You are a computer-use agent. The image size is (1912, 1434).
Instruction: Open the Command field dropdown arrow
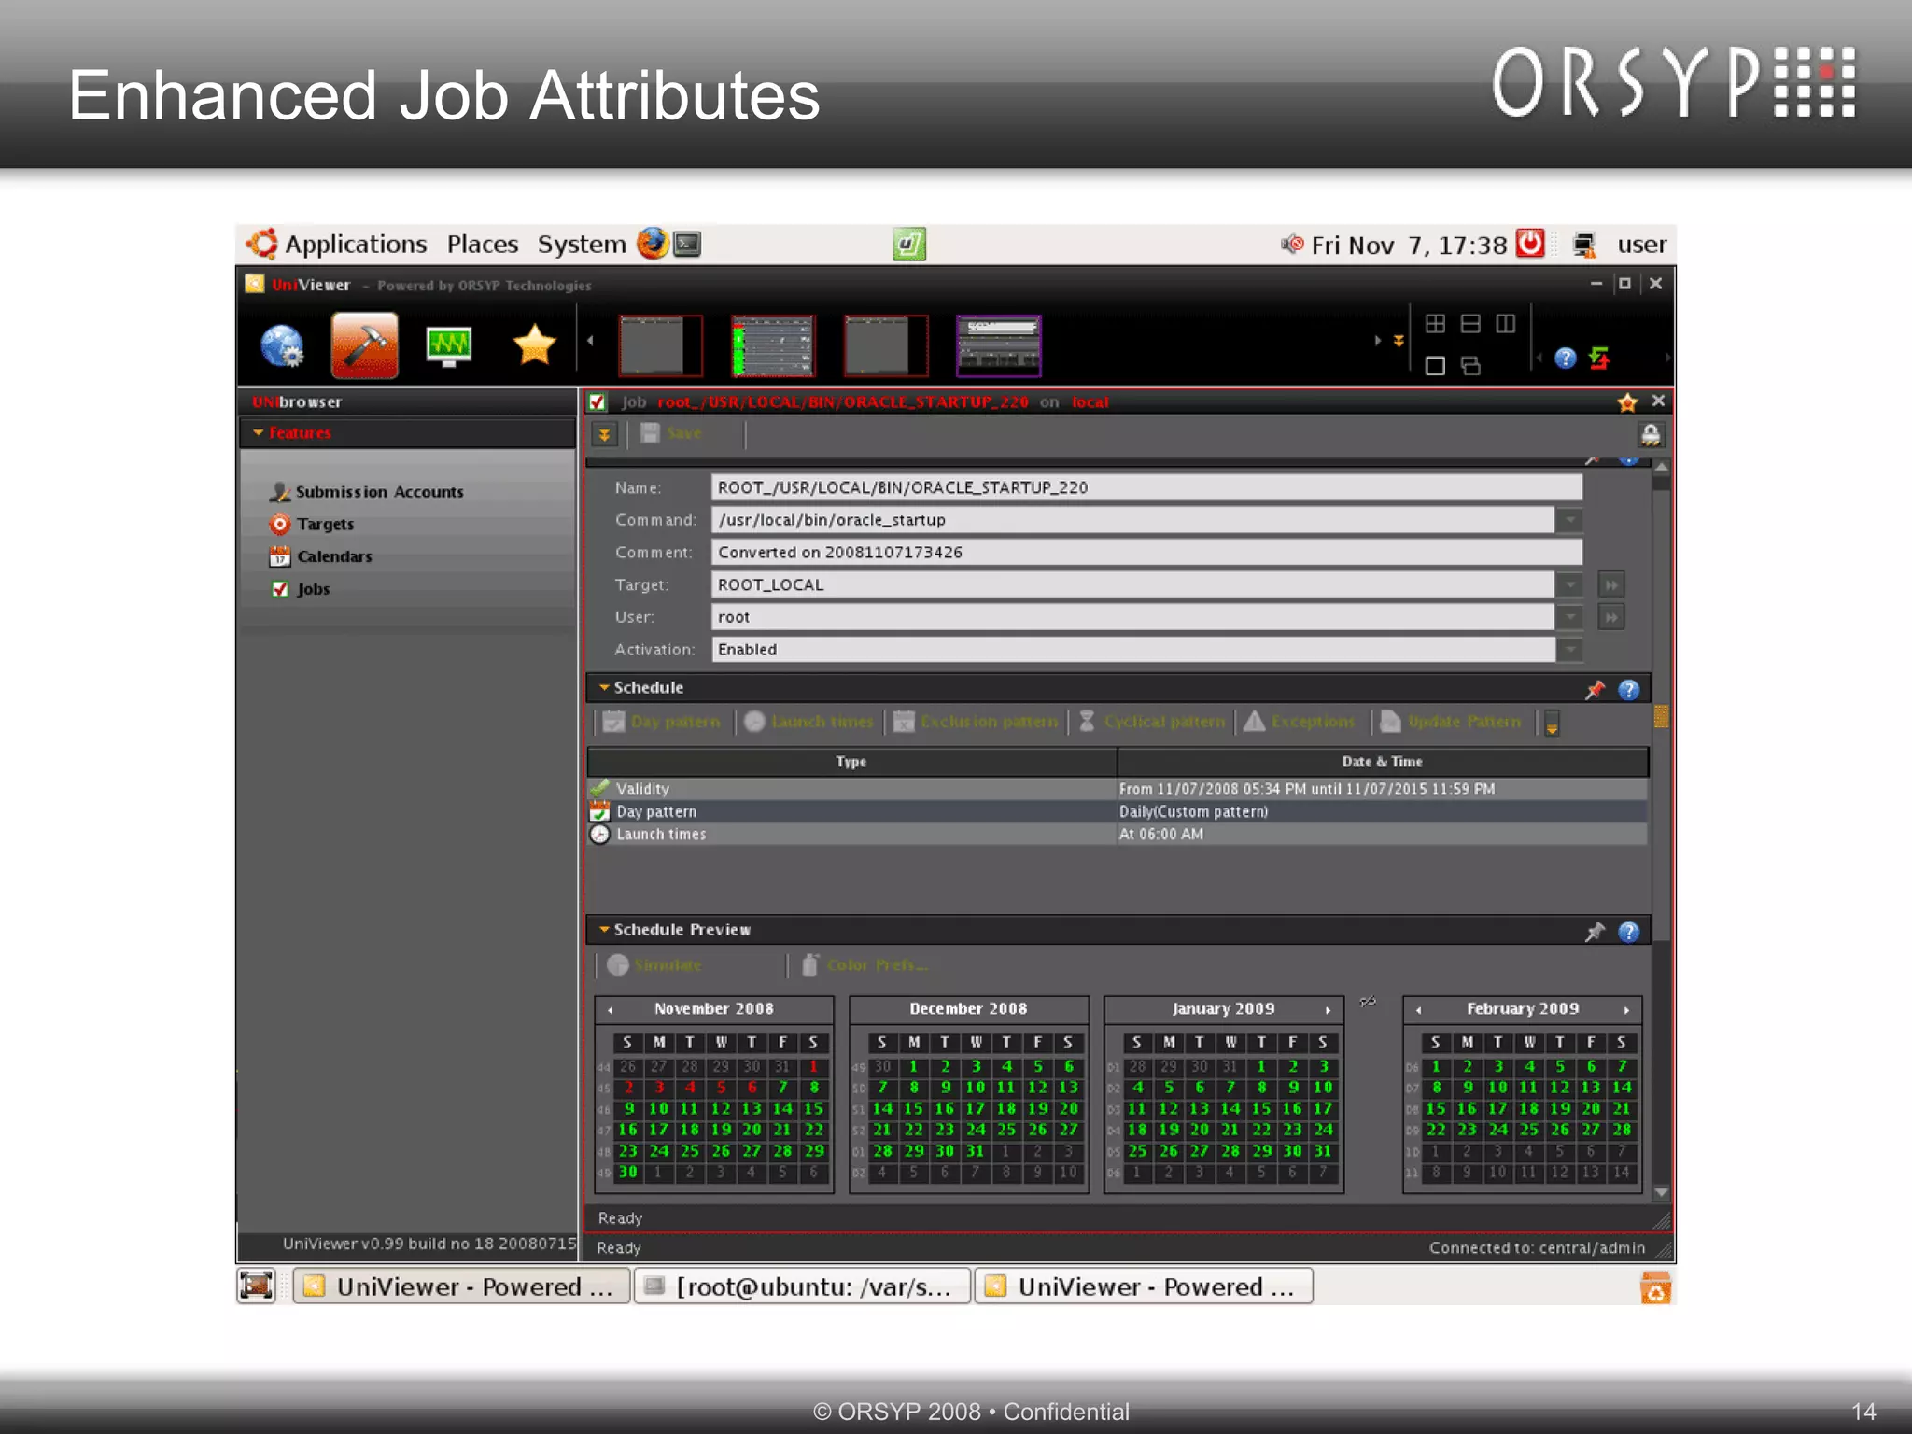pos(1570,520)
